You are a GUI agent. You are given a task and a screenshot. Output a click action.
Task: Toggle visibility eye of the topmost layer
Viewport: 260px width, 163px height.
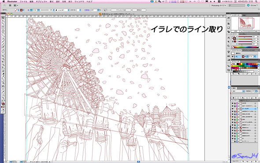(x=233, y=103)
